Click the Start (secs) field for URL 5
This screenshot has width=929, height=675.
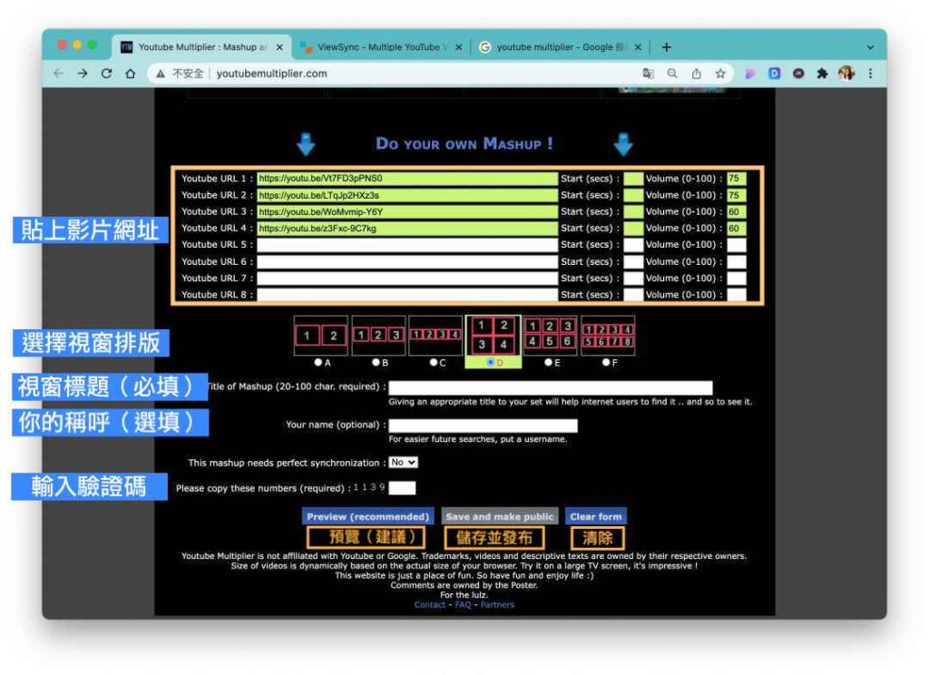pos(633,245)
